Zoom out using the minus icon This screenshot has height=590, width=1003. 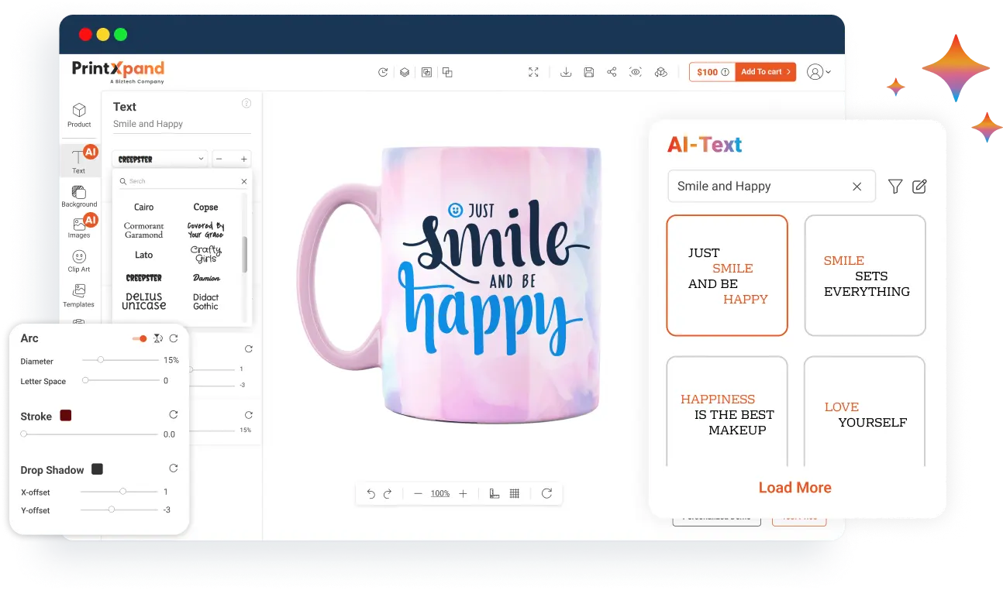point(418,493)
